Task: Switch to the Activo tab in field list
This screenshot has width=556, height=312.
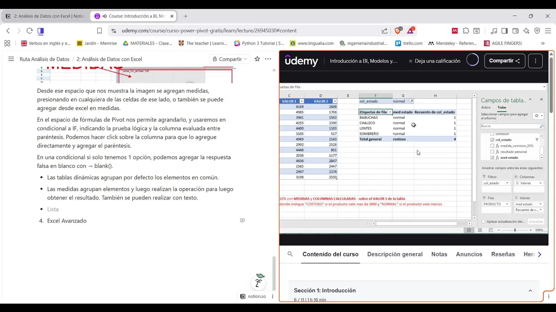Action: [486, 107]
